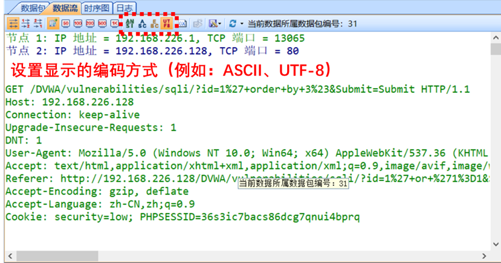The image size is (501, 263).
Task: Click the 节点 1 IP address line
Action: [155, 38]
